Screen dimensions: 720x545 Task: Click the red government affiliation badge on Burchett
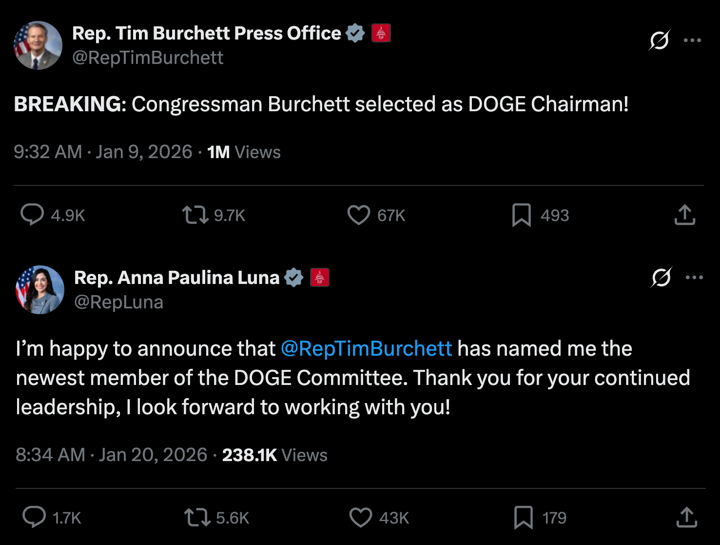tap(381, 33)
